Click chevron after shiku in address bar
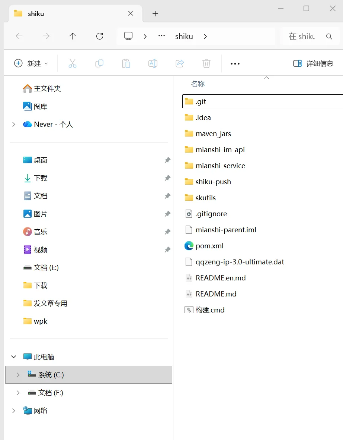Viewport: 343px width, 440px height. click(x=205, y=37)
